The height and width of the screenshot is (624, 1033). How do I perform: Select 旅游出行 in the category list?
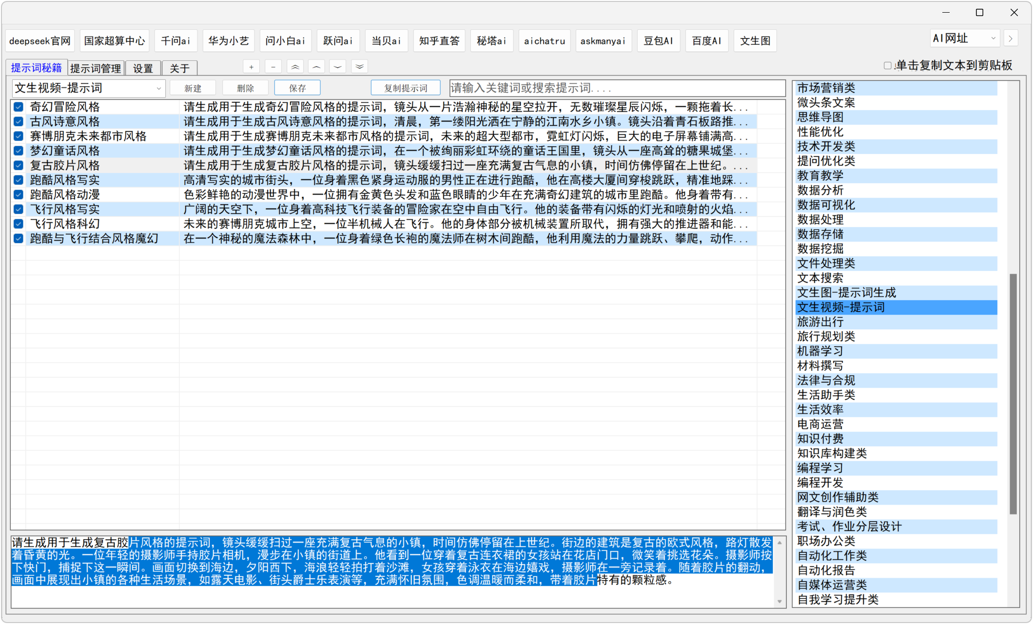896,322
